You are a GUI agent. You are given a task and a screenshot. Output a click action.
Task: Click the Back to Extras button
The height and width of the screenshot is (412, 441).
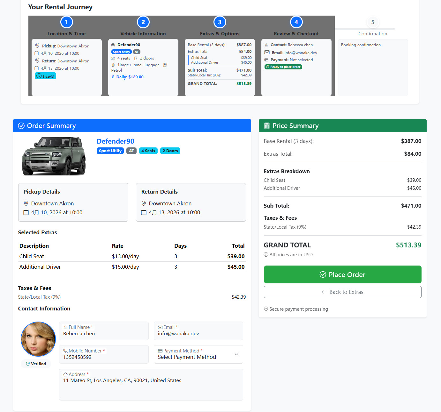(x=342, y=292)
